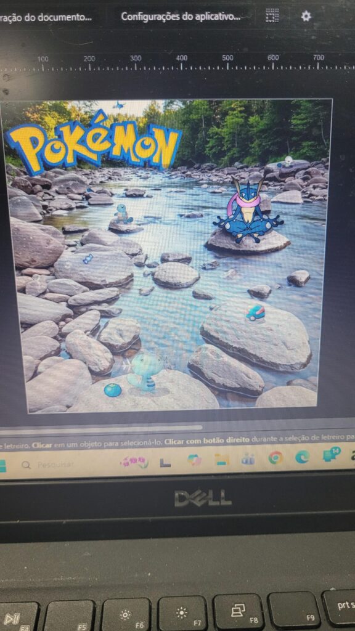
Task: Select the Wooper character at the canvas bottom
Action: (x=145, y=371)
